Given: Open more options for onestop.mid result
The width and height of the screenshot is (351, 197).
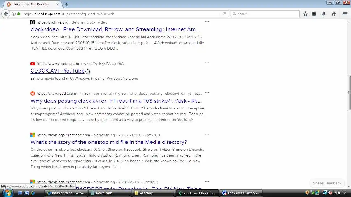Looking at the screenshot, I should (x=207, y=134).
